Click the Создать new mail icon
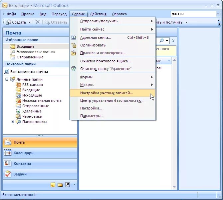Screen dimensions: 223x200 8,22
